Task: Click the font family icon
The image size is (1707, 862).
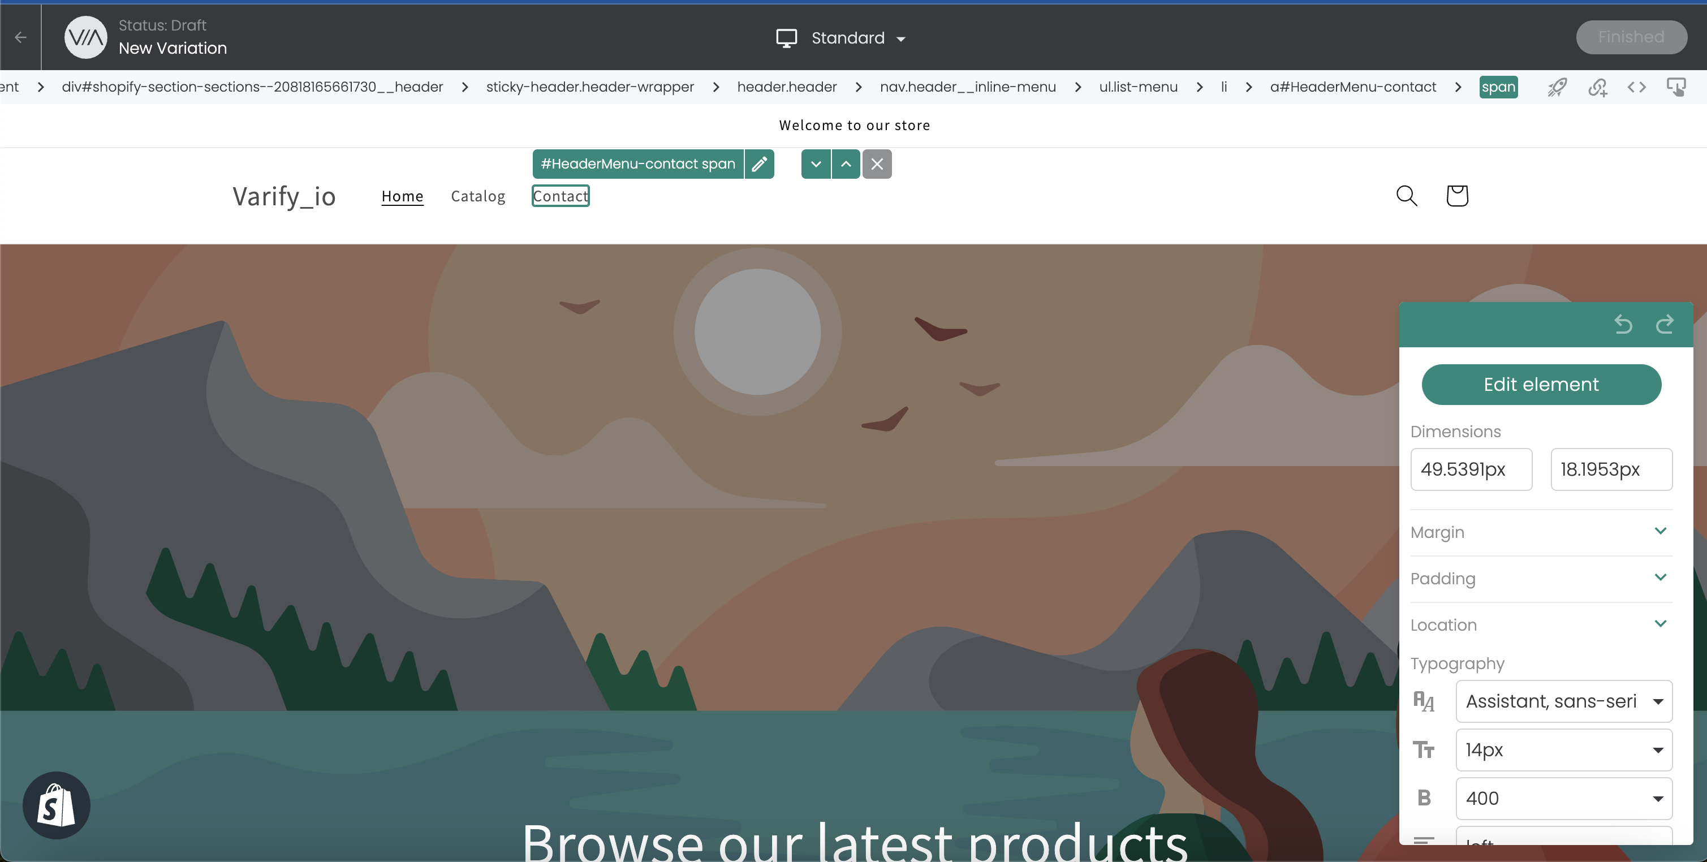Action: [1424, 701]
